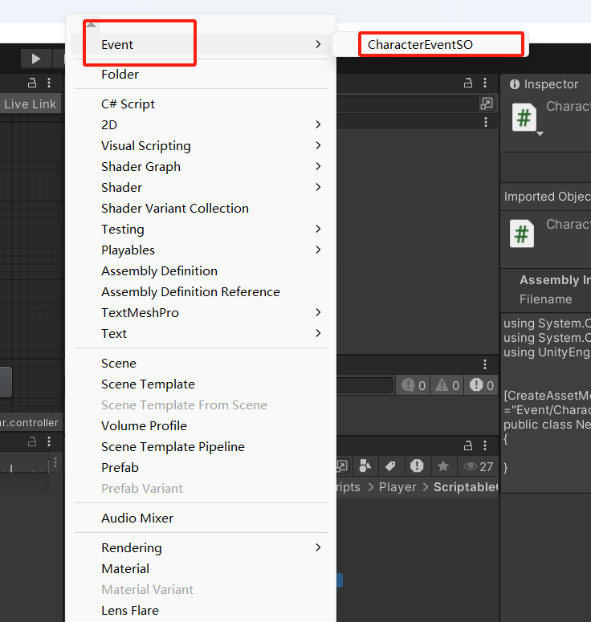This screenshot has height=622, width=591.
Task: Click the favorites star icon
Action: click(443, 466)
